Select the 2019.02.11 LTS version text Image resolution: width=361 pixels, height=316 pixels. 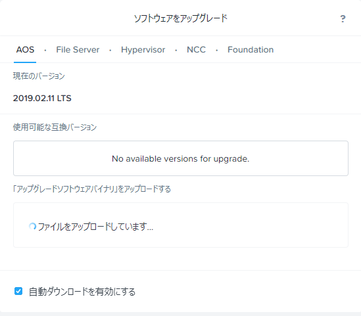coord(42,99)
